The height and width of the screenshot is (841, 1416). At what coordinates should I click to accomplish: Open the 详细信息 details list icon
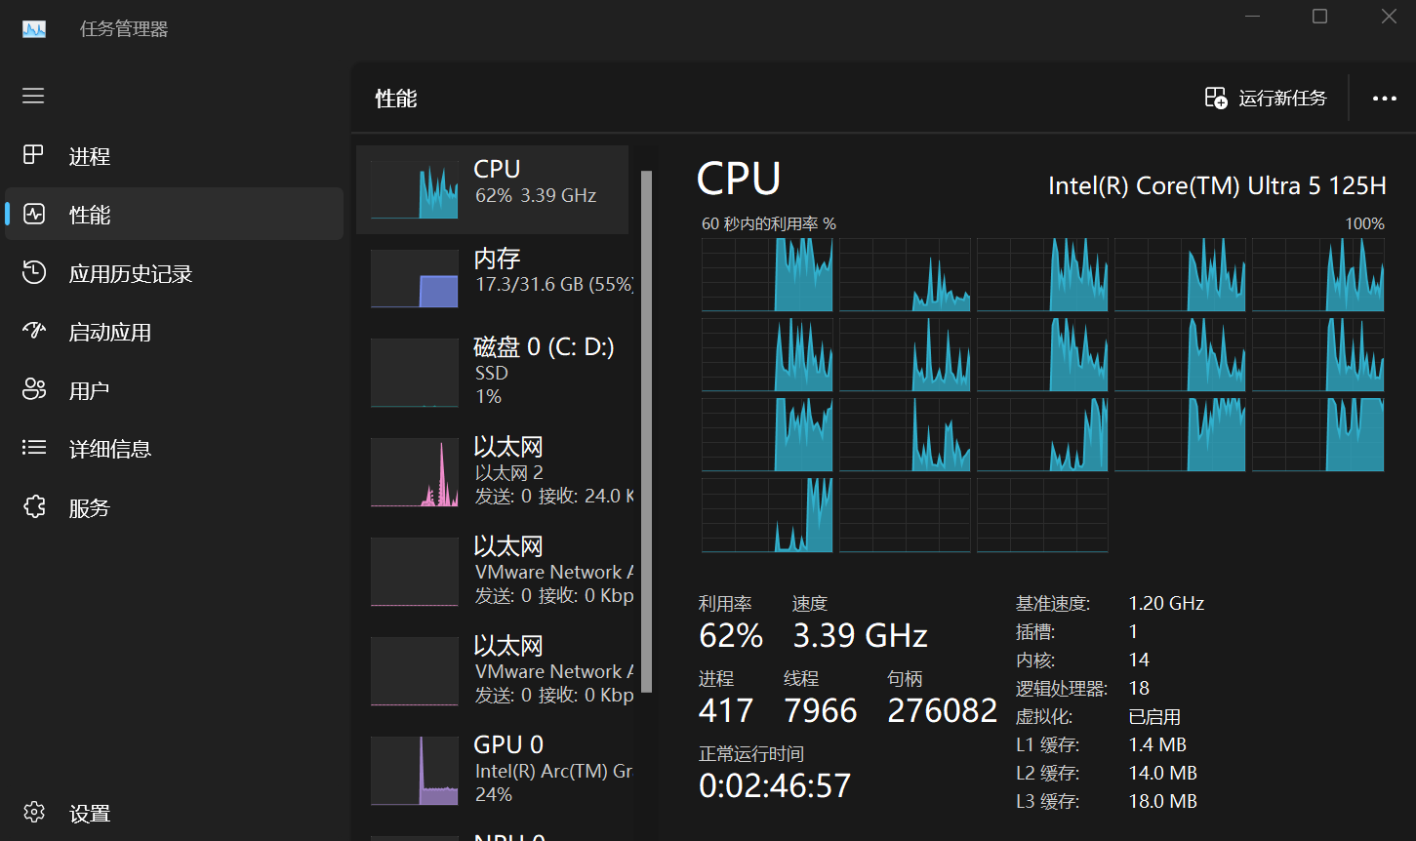click(34, 449)
